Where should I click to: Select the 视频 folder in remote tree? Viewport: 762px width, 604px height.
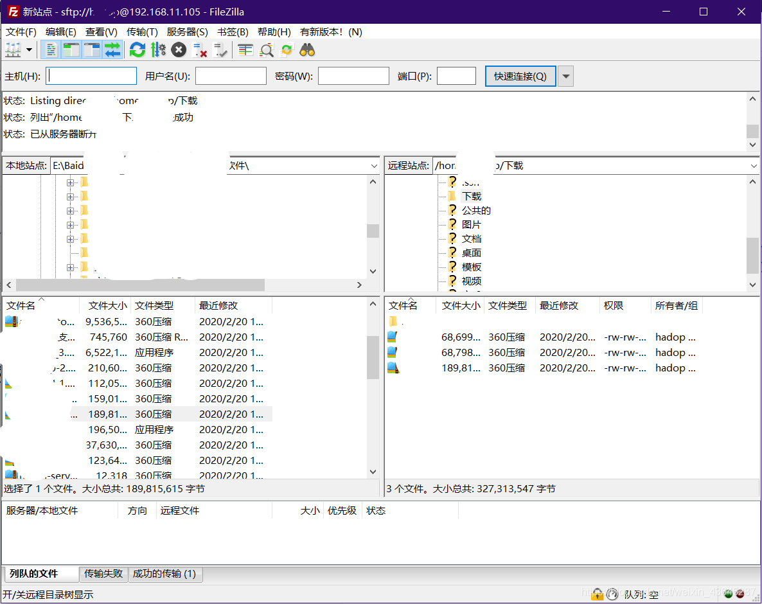pyautogui.click(x=471, y=281)
